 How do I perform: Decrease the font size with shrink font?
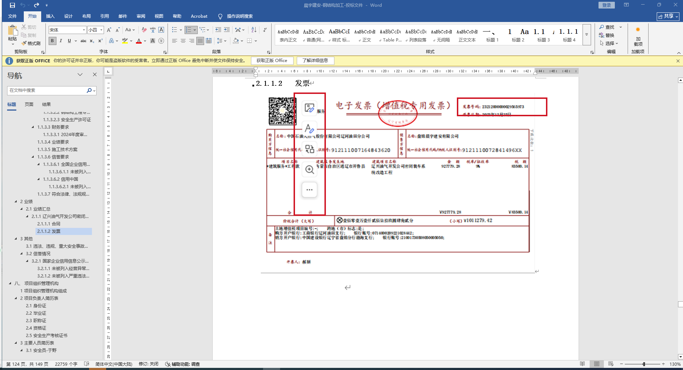[x=118, y=30]
